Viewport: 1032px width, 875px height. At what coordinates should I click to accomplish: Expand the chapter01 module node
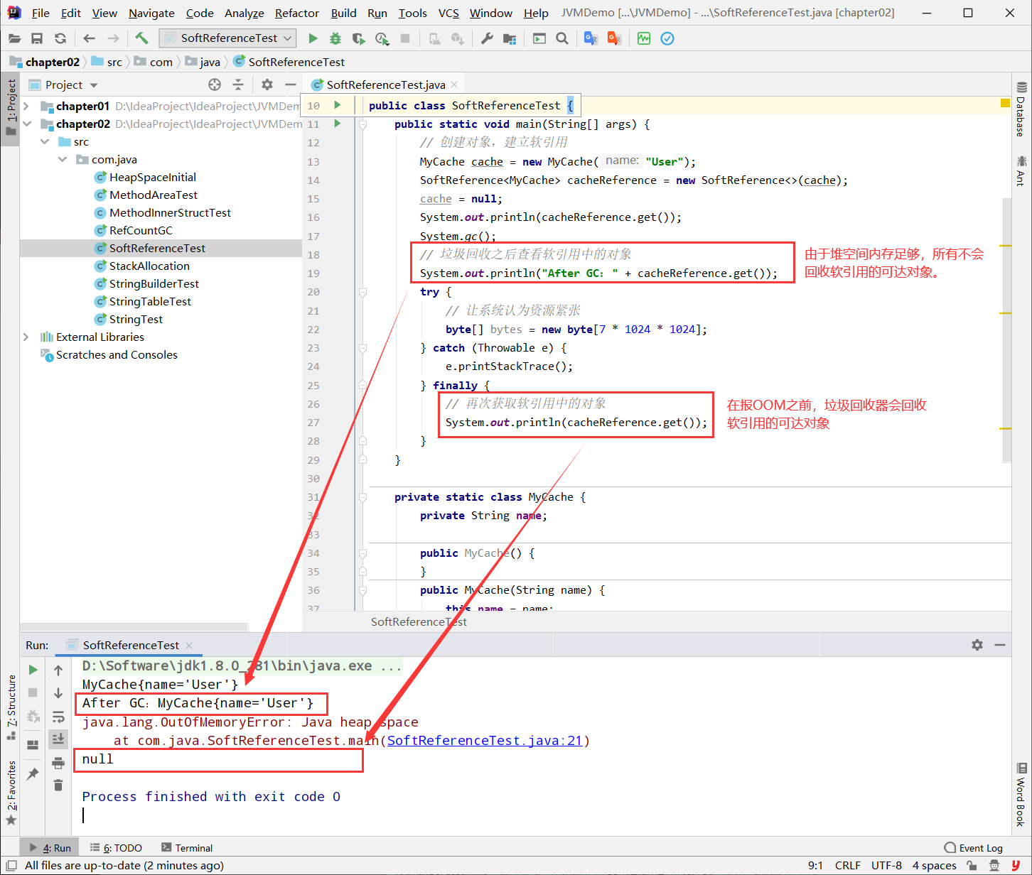pyautogui.click(x=26, y=107)
